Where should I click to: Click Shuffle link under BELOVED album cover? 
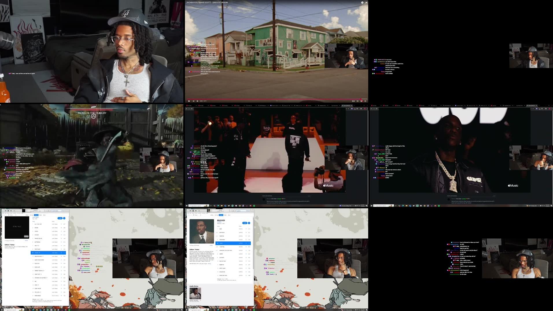[x=211, y=245]
